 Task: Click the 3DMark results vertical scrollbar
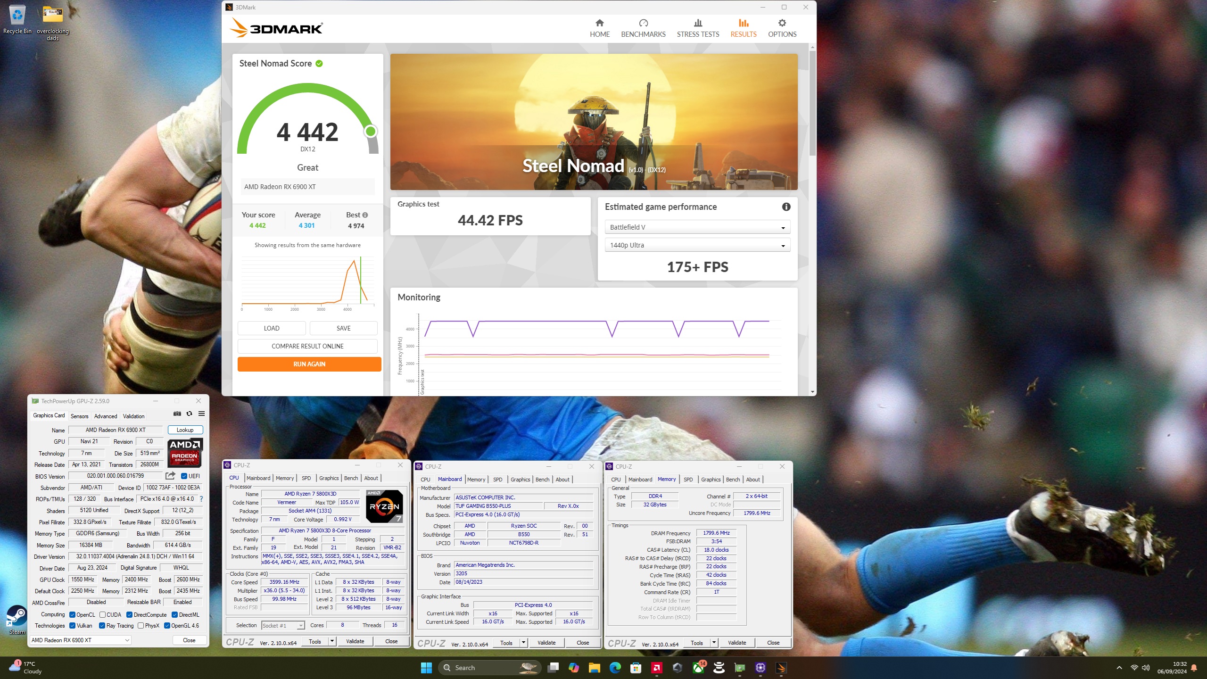click(812, 103)
